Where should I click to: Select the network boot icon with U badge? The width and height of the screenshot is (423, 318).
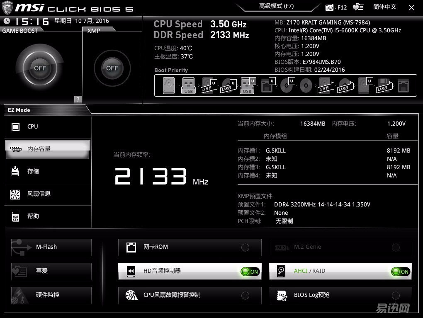[x=268, y=85]
